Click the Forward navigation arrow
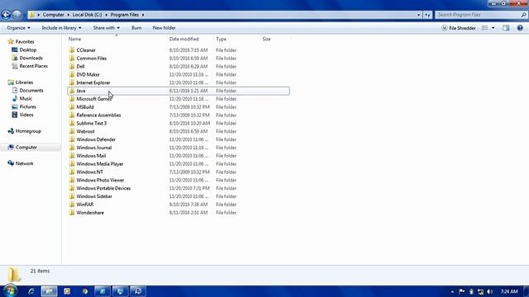 point(17,15)
